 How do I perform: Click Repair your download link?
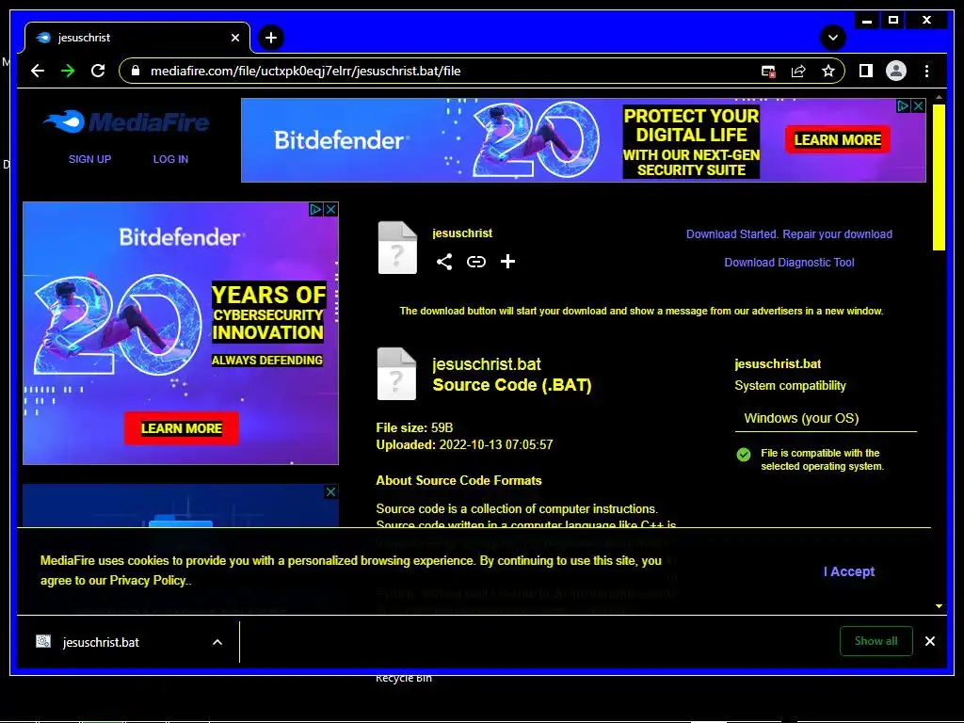coord(837,234)
